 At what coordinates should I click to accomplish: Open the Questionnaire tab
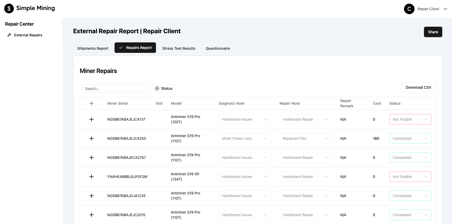pyautogui.click(x=218, y=48)
